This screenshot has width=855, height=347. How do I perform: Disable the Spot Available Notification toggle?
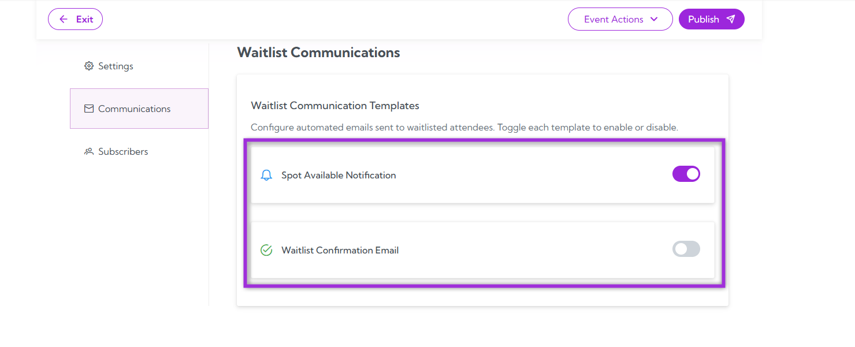click(x=686, y=174)
